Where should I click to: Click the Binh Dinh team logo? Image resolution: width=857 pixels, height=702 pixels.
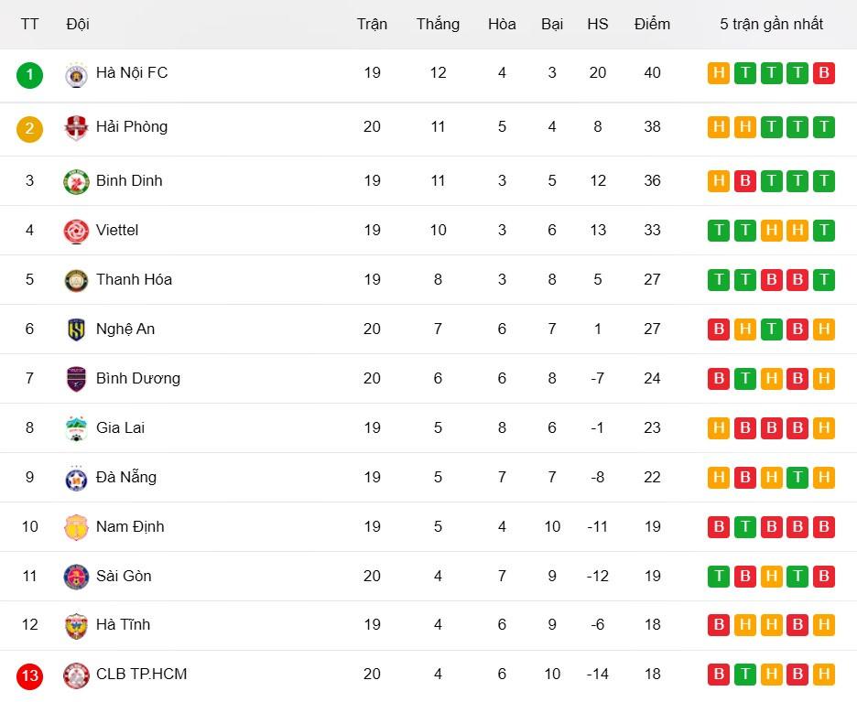76,182
